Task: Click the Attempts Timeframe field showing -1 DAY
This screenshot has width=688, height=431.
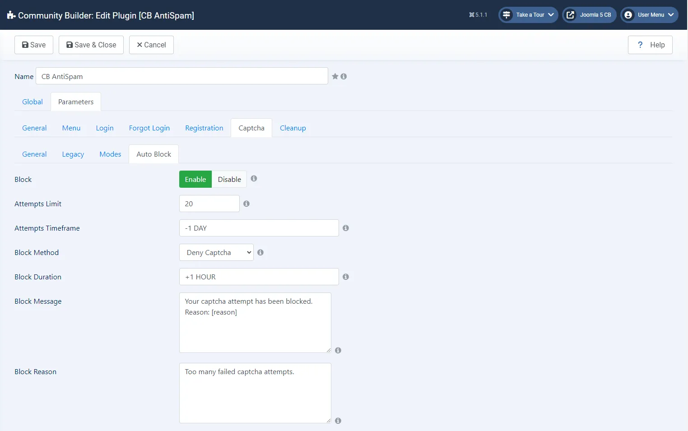Action: point(259,228)
